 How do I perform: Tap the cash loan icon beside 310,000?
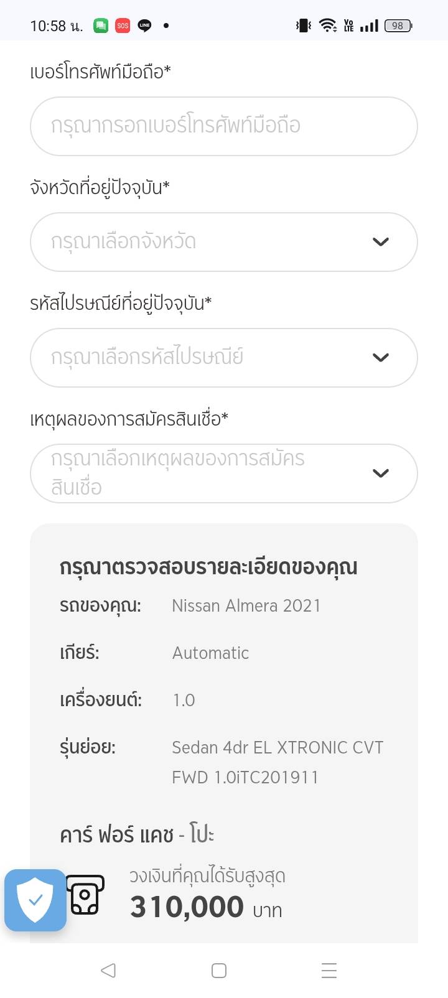click(x=85, y=895)
